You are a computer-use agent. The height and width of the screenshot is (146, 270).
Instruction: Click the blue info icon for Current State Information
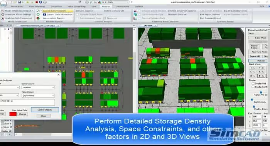tap(44, 14)
